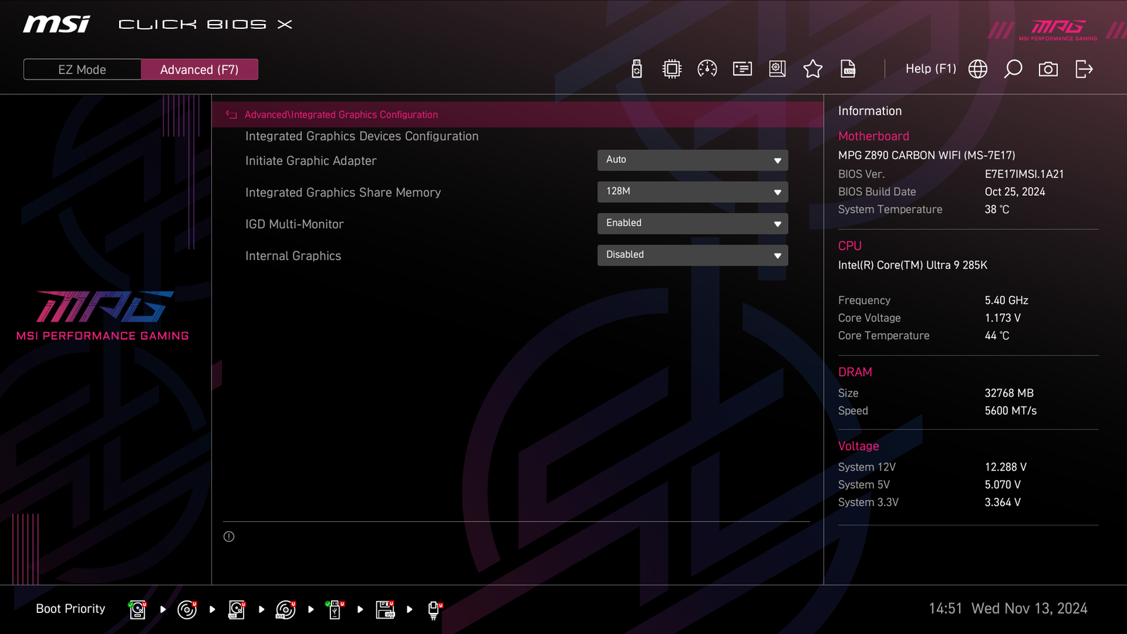Screen dimensions: 1127x634
Task: Click the CPU section heading
Action: 849,246
